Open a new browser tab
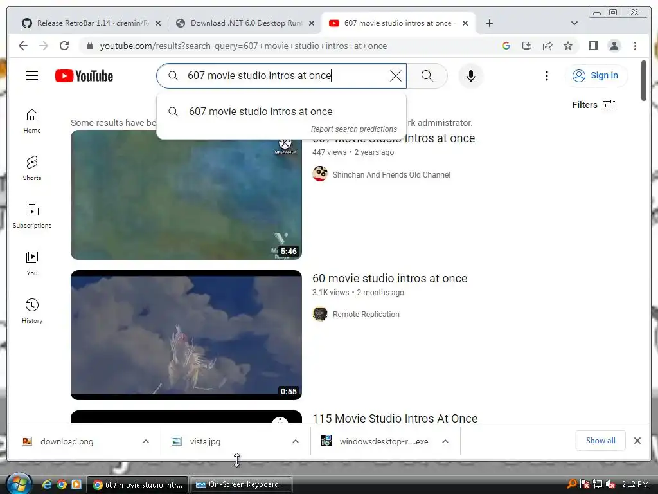The width and height of the screenshot is (658, 494). (x=489, y=23)
